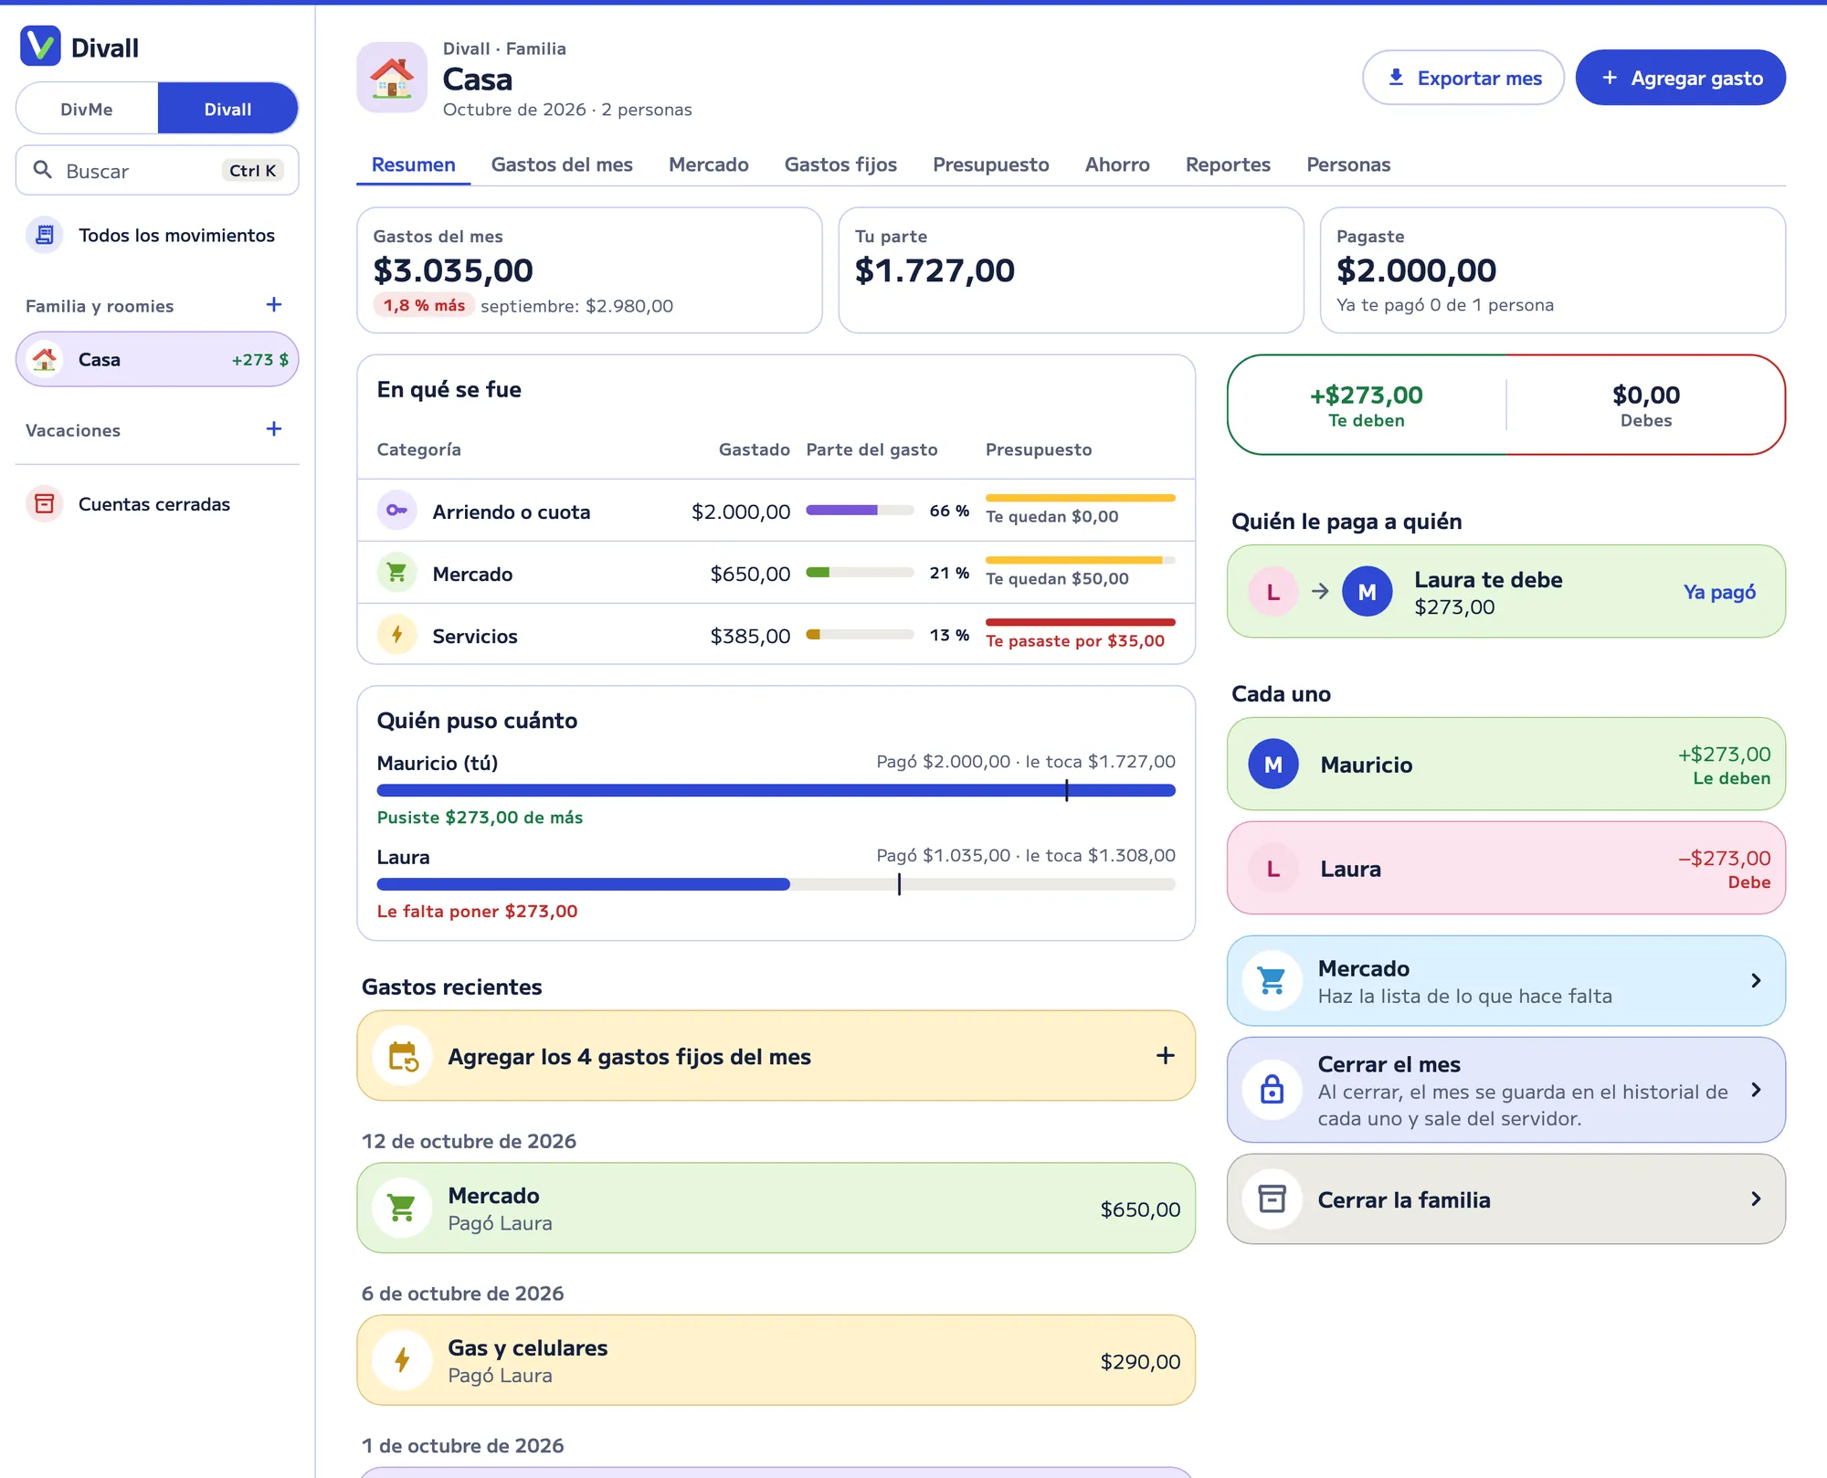
Task: Open the Reportes tab
Action: click(1228, 164)
